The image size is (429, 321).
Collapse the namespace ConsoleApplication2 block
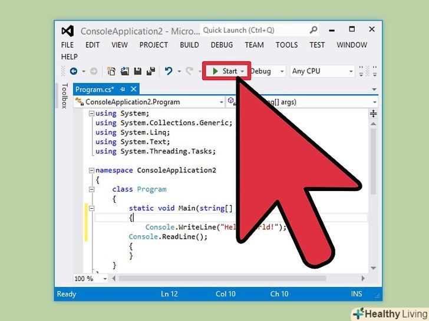[x=92, y=170]
